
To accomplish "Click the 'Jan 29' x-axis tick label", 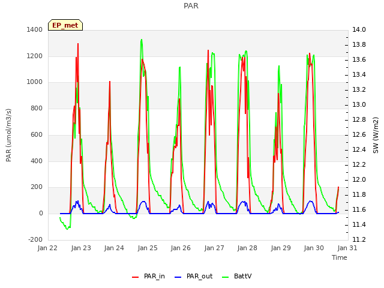I will click(281, 248).
